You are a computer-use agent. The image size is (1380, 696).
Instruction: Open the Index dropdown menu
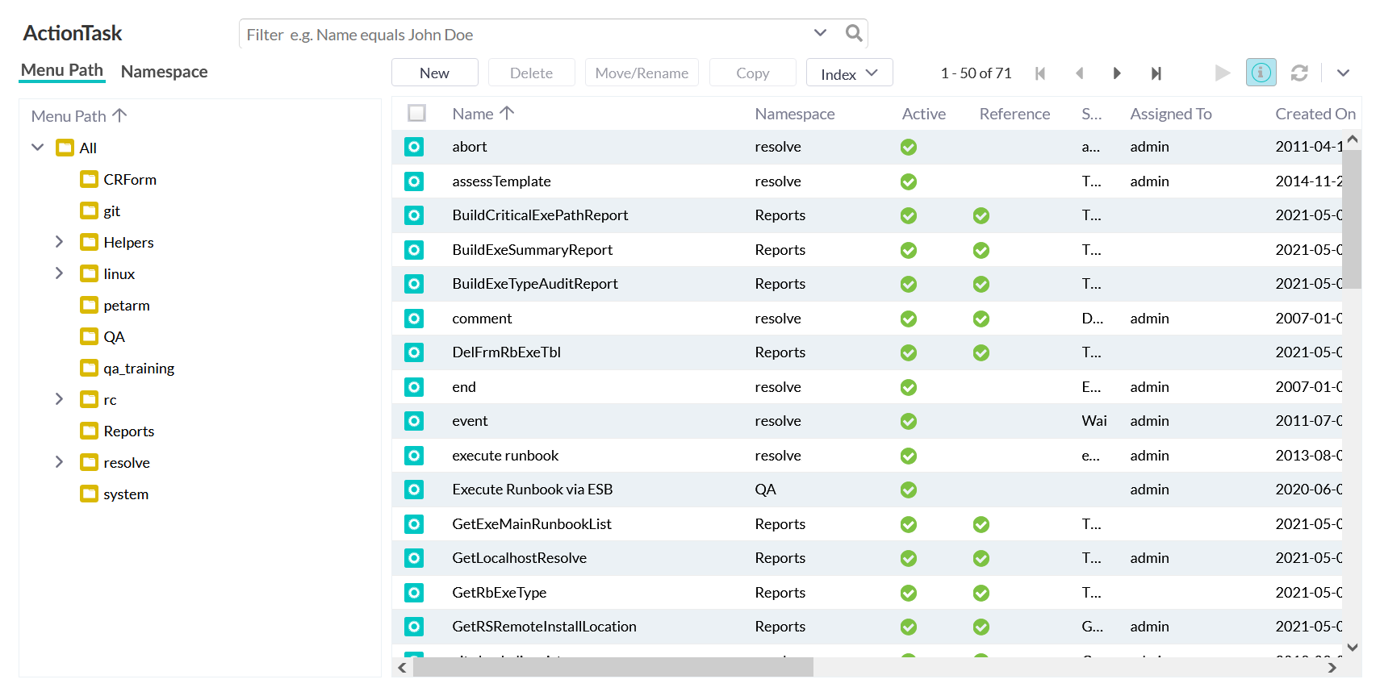click(849, 73)
